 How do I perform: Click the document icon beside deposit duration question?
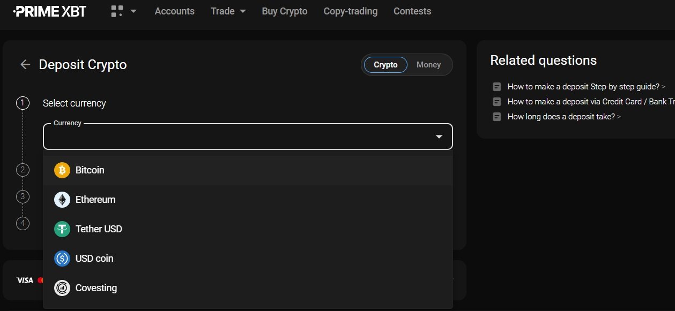(497, 117)
